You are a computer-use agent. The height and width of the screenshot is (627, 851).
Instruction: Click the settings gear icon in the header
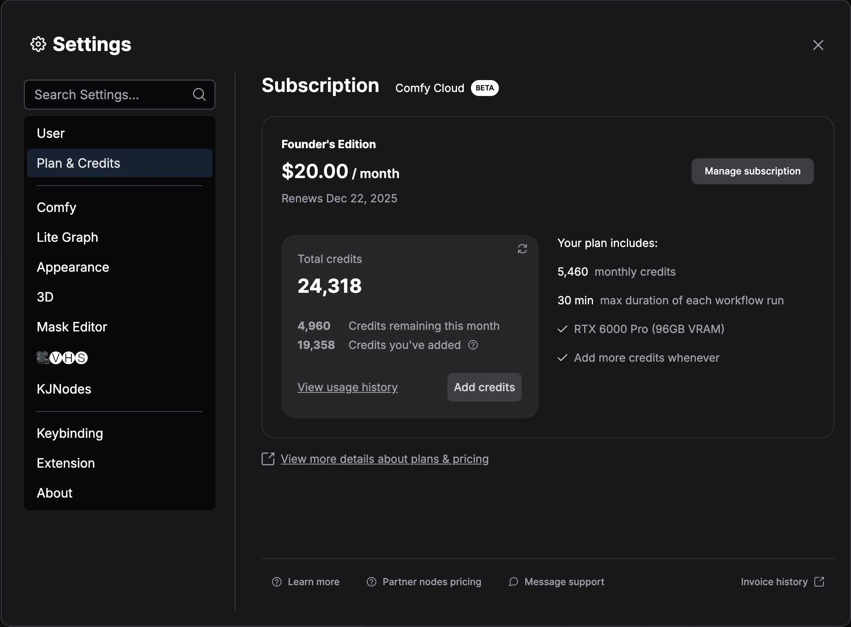(x=38, y=44)
